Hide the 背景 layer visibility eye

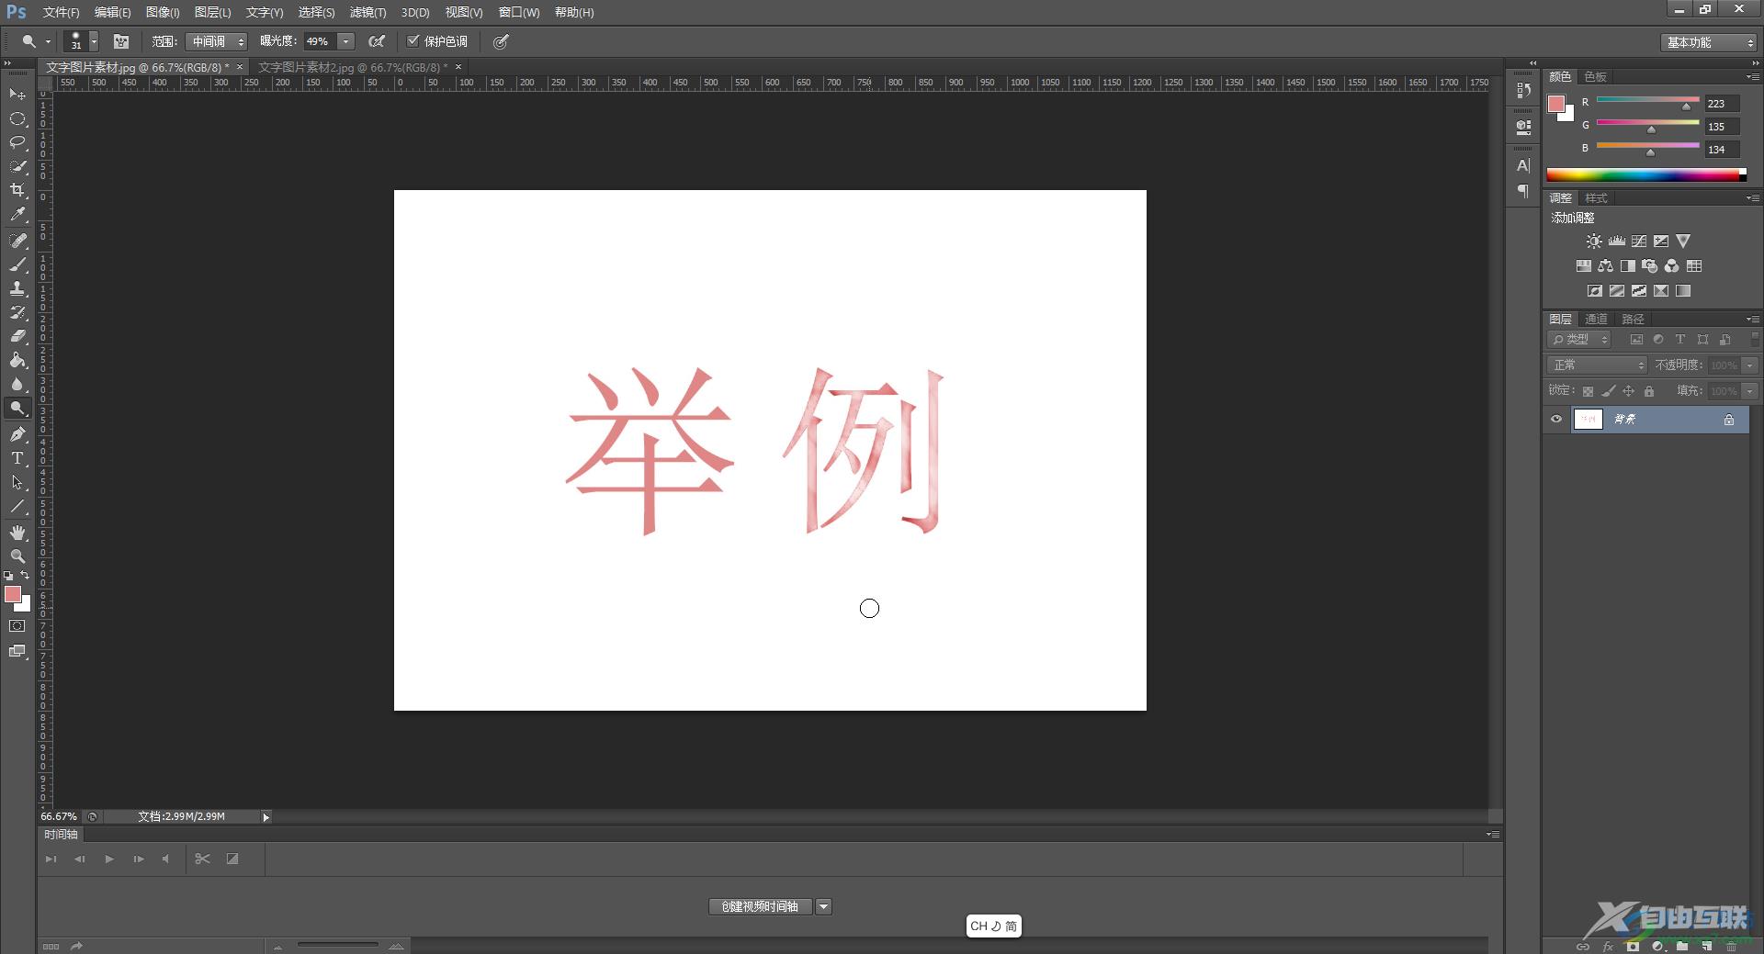pyautogui.click(x=1556, y=420)
